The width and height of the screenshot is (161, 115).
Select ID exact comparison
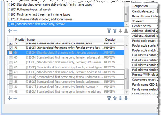[145, 21]
